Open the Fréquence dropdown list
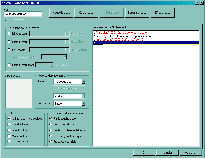Viewport: 205px width, 158px height. (83, 103)
